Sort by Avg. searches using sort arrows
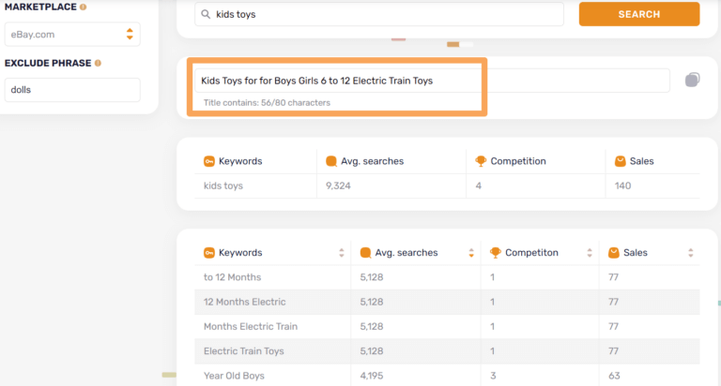721x386 pixels. [471, 252]
